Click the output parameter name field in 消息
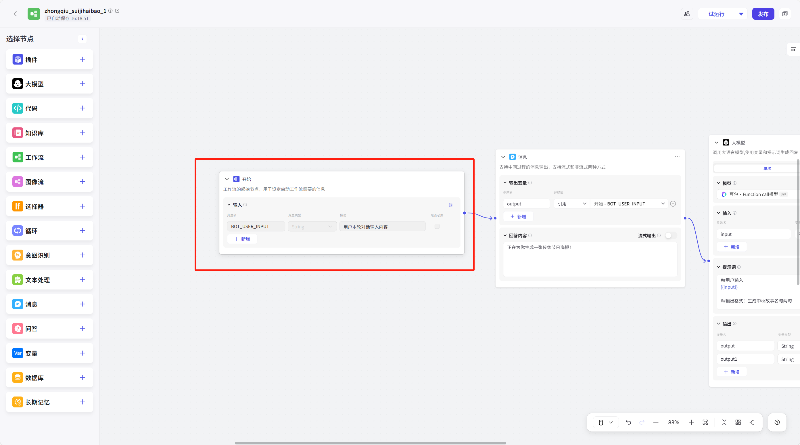Screen dimensions: 800x445 (x=526, y=204)
